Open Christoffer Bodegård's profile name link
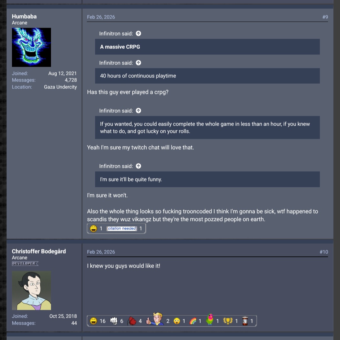The image size is (340, 340). click(x=39, y=251)
